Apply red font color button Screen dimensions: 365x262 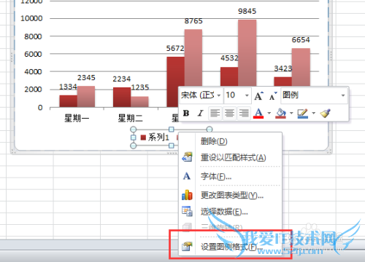click(258, 113)
